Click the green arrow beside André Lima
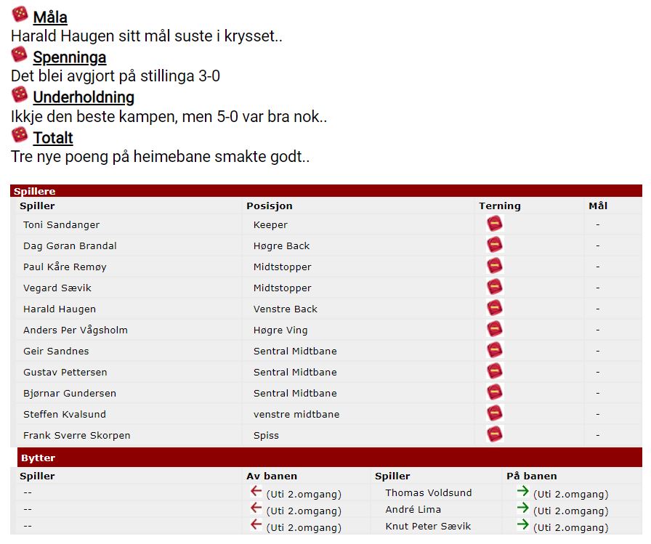The image size is (651, 544). click(x=522, y=508)
